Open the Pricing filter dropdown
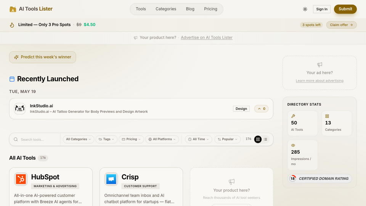 point(131,139)
